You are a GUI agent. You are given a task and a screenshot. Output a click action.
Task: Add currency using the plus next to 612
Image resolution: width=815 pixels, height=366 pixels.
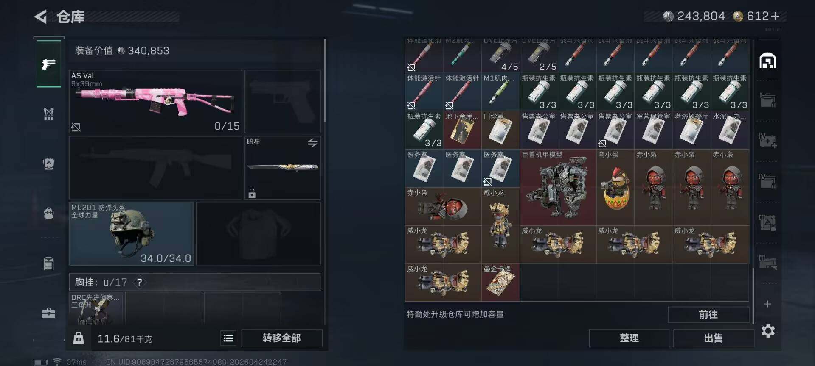pos(775,16)
